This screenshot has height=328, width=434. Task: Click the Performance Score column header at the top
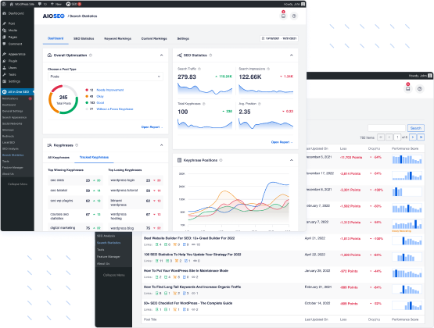(405, 148)
